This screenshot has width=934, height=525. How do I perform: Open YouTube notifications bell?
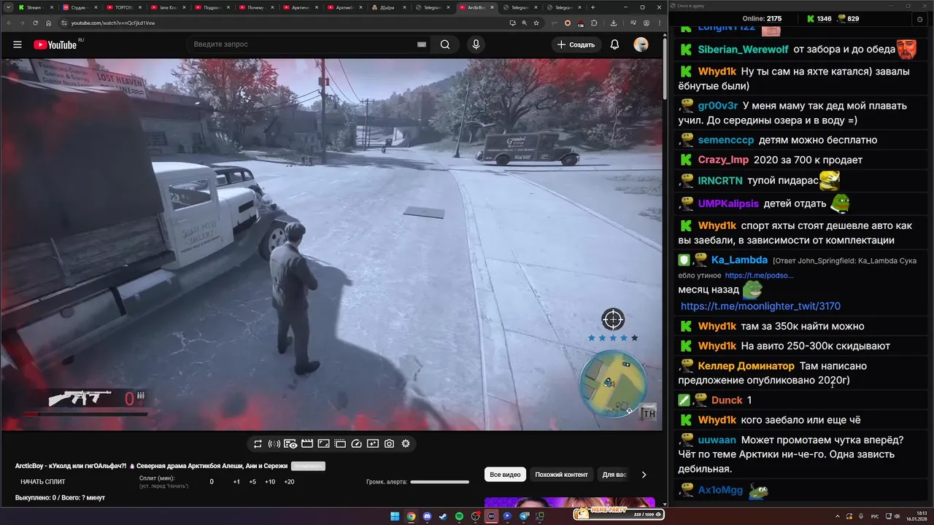(x=614, y=44)
